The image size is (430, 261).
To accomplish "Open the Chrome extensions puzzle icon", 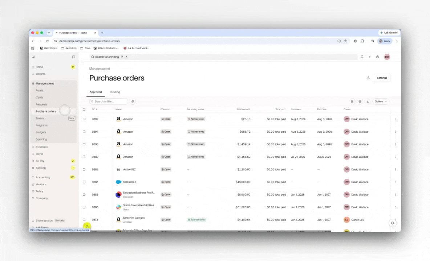I will tap(362, 41).
